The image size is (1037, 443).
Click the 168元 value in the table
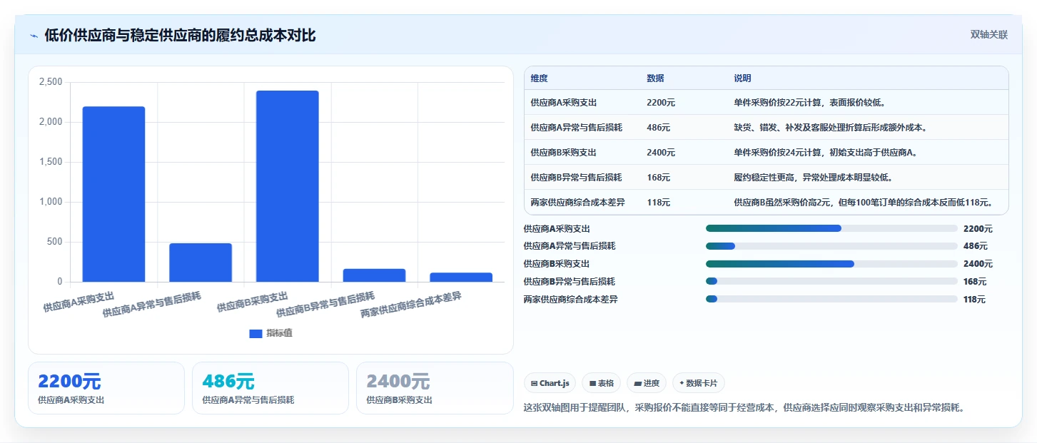click(658, 178)
